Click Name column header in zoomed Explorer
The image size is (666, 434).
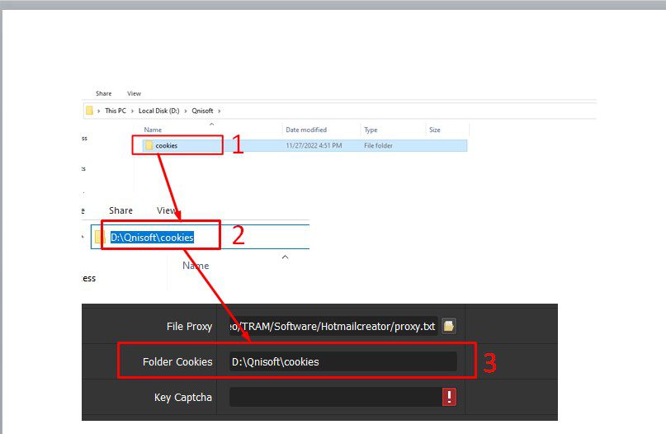tap(196, 266)
